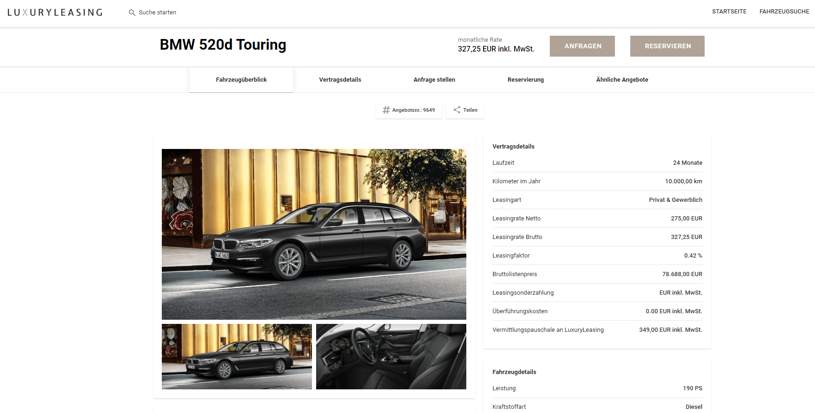Click the hash icon beside Angebotsnr.
The width and height of the screenshot is (815, 413).
[386, 110]
